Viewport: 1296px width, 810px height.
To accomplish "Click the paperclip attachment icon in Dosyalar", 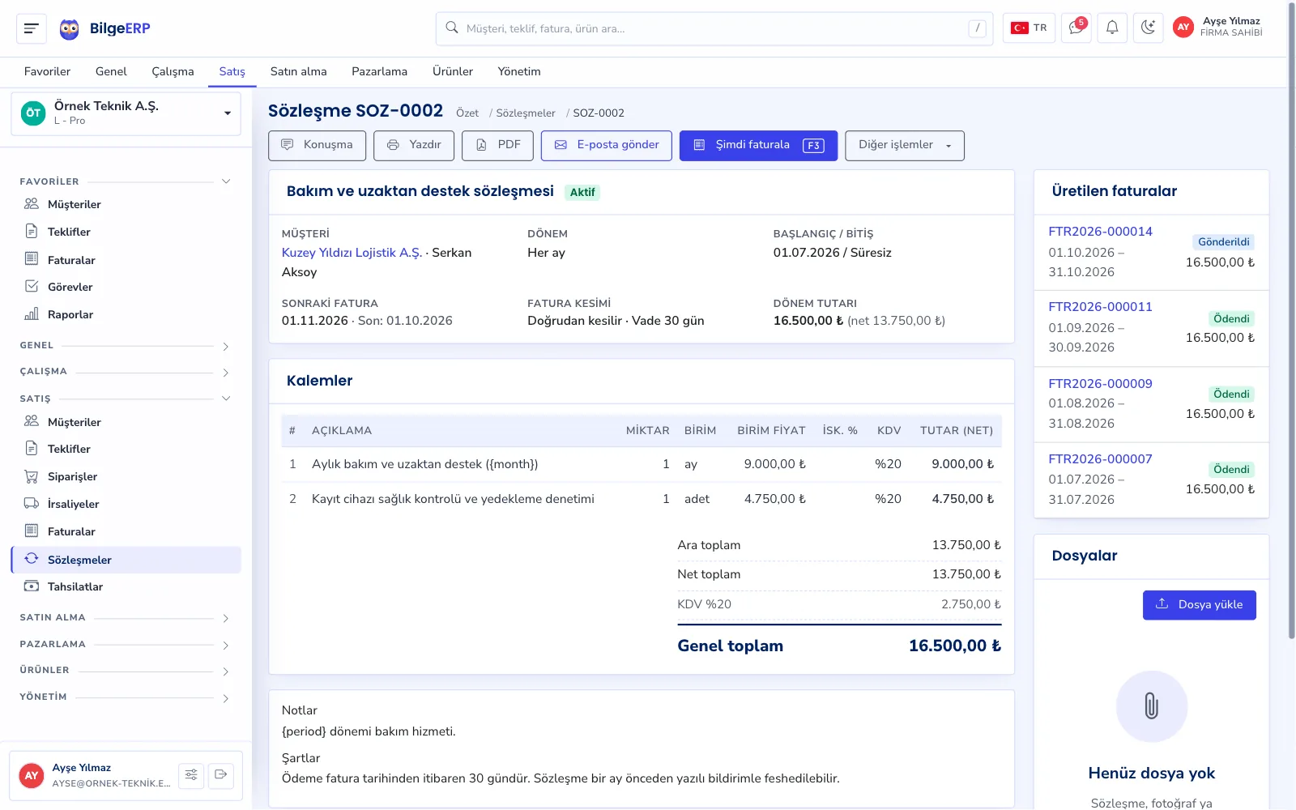I will [1151, 706].
